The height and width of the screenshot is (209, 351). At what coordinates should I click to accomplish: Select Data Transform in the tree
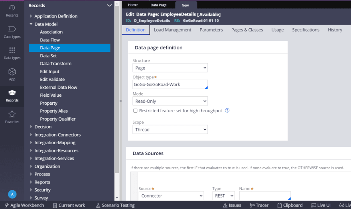[56, 63]
